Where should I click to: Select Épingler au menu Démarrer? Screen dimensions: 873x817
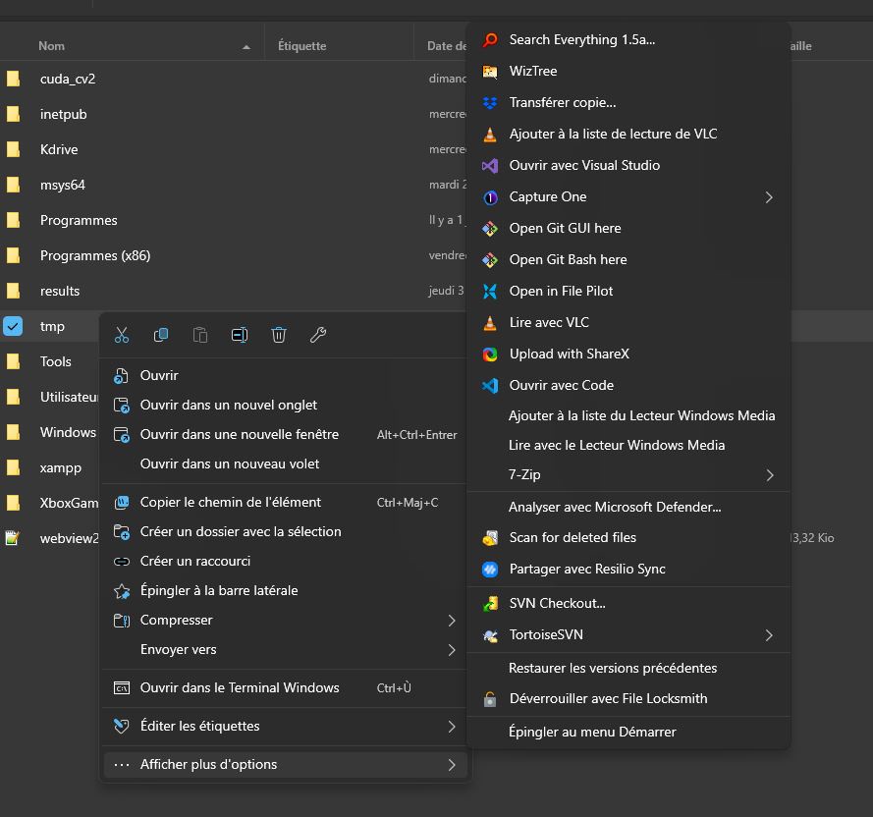pos(628,733)
